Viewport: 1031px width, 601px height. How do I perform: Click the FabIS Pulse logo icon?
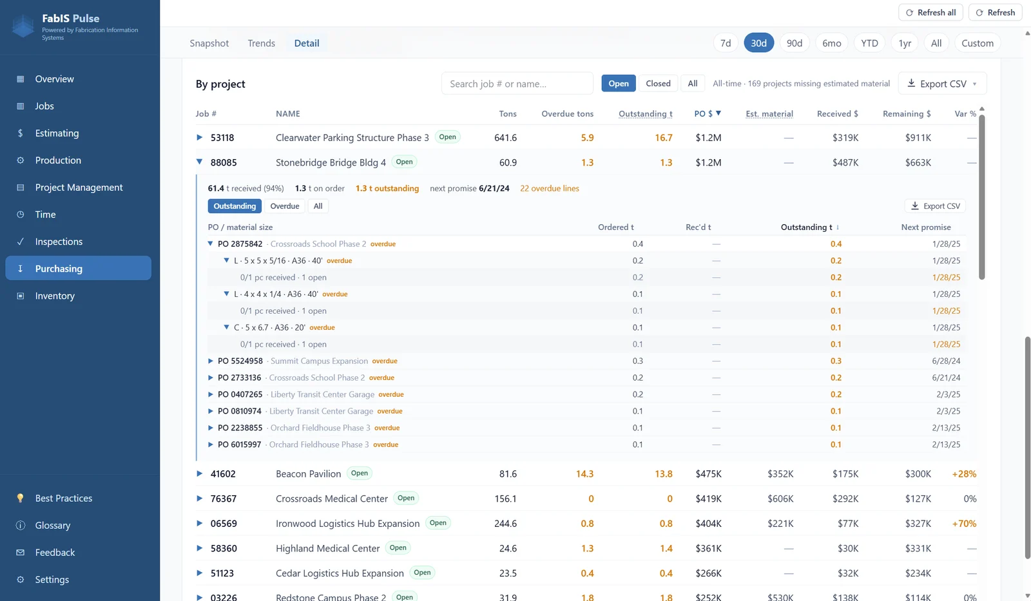[23, 26]
